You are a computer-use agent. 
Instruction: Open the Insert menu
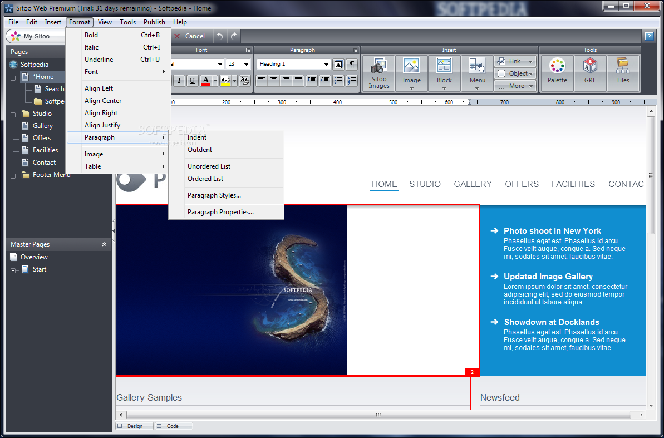(x=53, y=22)
